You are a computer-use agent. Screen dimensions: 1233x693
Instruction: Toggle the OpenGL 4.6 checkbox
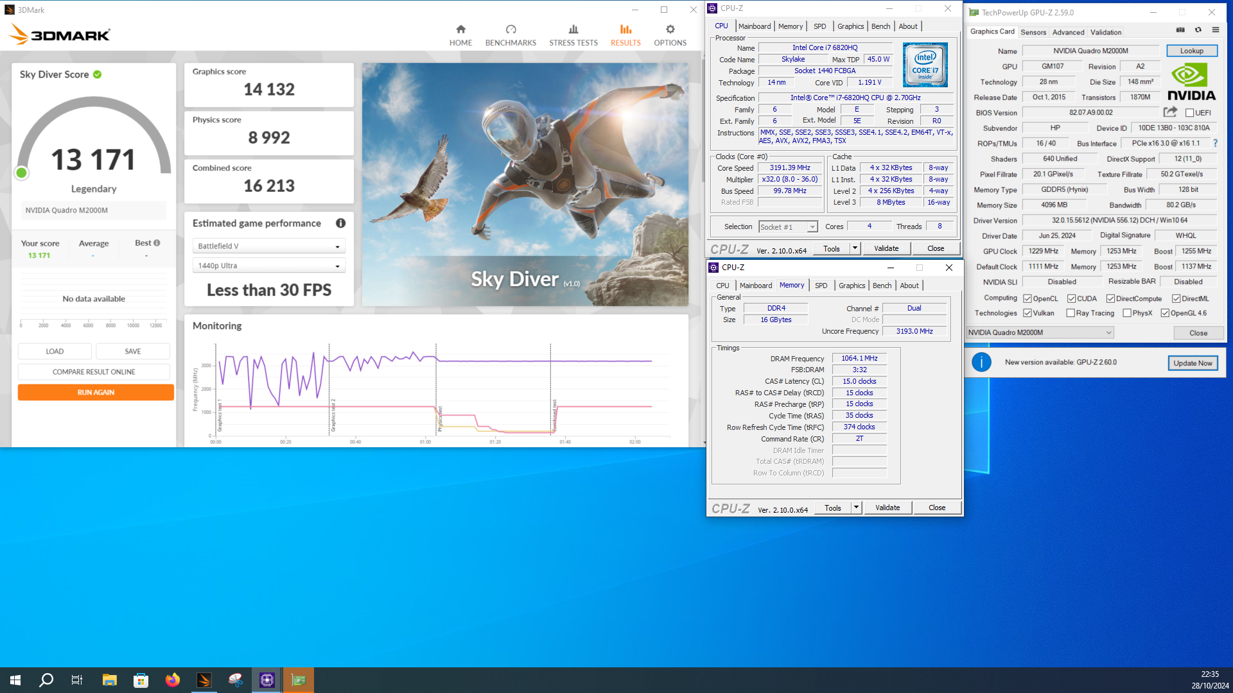click(1165, 313)
